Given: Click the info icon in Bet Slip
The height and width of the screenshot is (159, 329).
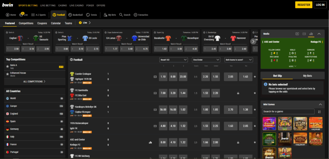Looking at the screenshot, I should pos(265,85).
